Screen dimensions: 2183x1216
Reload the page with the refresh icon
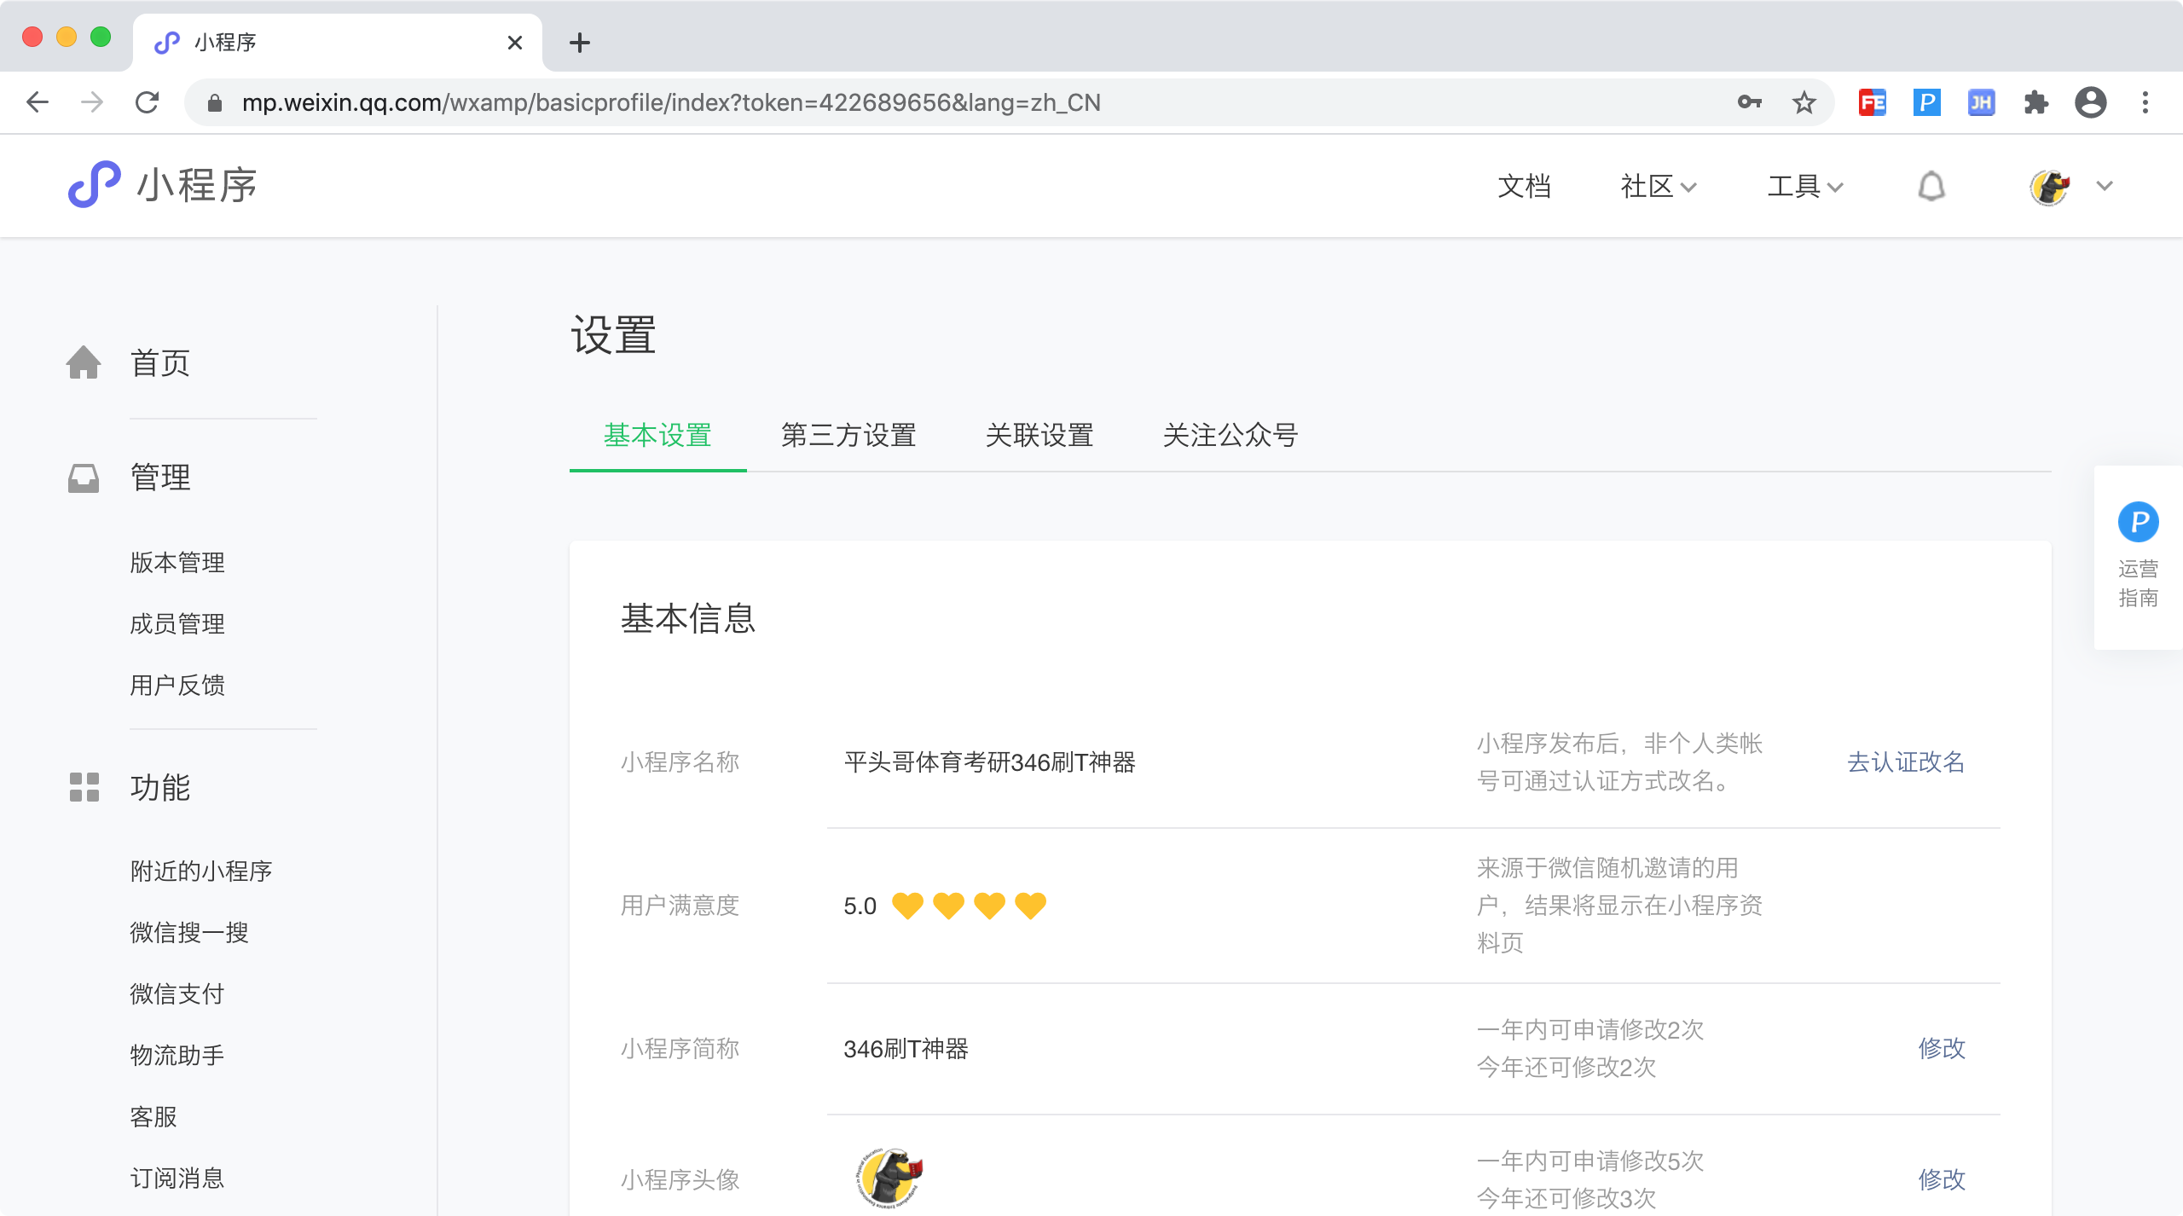148,103
